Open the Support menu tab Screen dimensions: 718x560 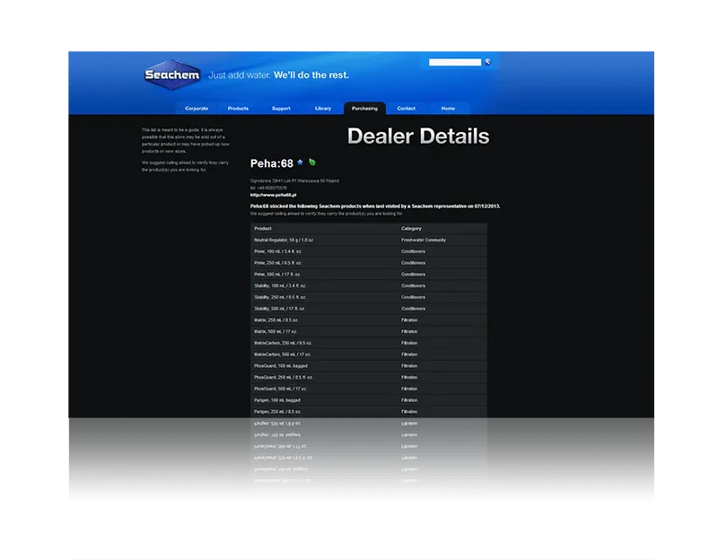click(x=281, y=109)
